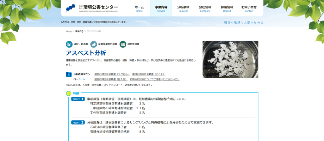Download 建材石綿分析依頼書（エクセル）
The height and width of the screenshot is (141, 324).
[112, 74]
